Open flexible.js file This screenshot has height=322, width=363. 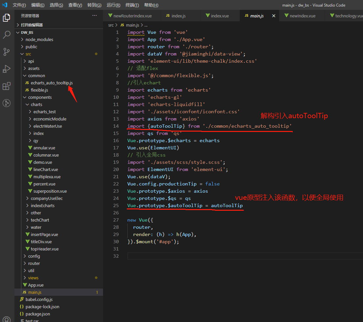[x=59, y=90]
